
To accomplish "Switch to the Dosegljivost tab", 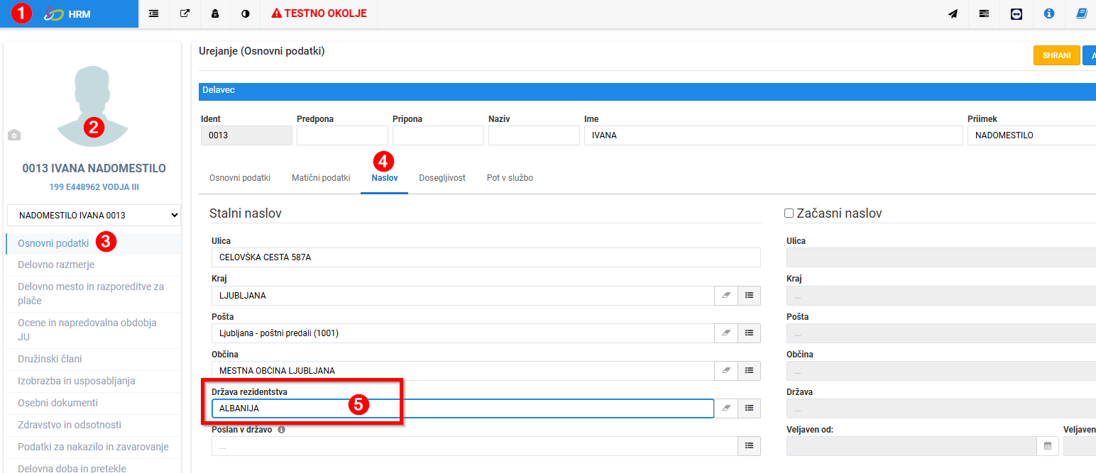I will (x=442, y=178).
